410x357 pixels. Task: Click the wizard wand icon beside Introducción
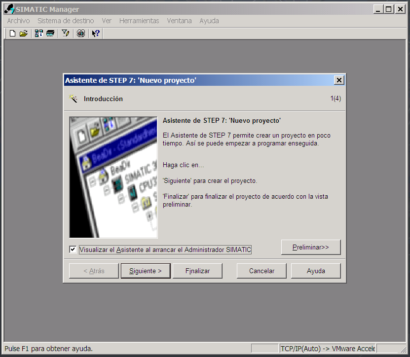tap(73, 99)
